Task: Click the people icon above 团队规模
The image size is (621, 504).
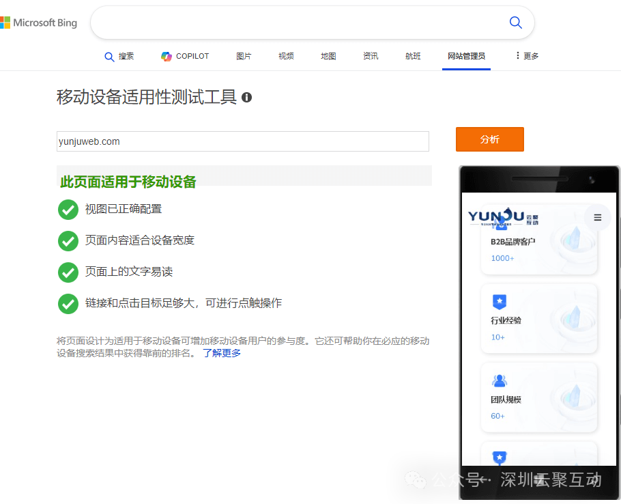Action: 500,381
